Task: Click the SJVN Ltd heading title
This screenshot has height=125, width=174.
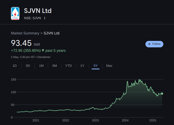Action: click(x=38, y=11)
